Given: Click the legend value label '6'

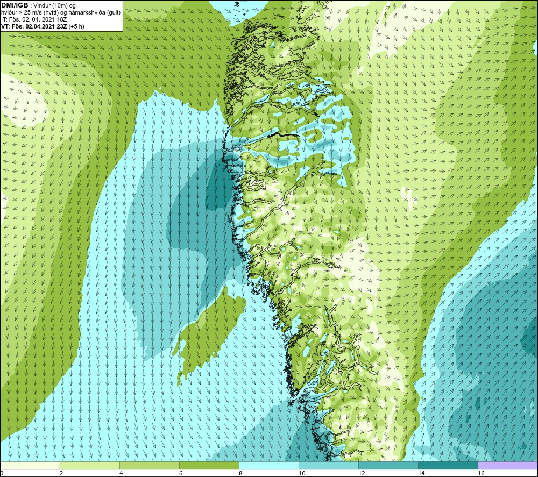Looking at the screenshot, I should 181,474.
